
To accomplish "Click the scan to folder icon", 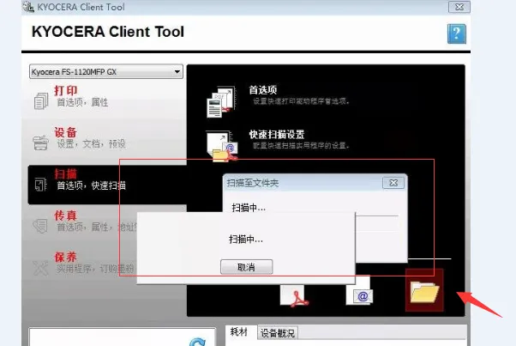I will [424, 292].
